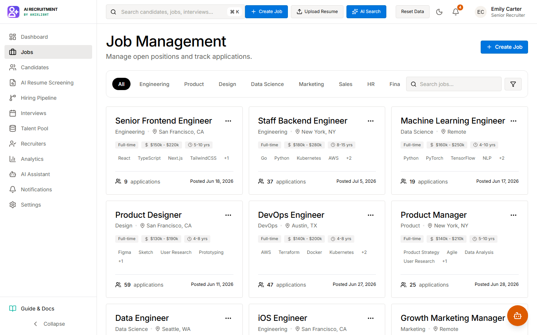Open Guide & Docs

48,309
